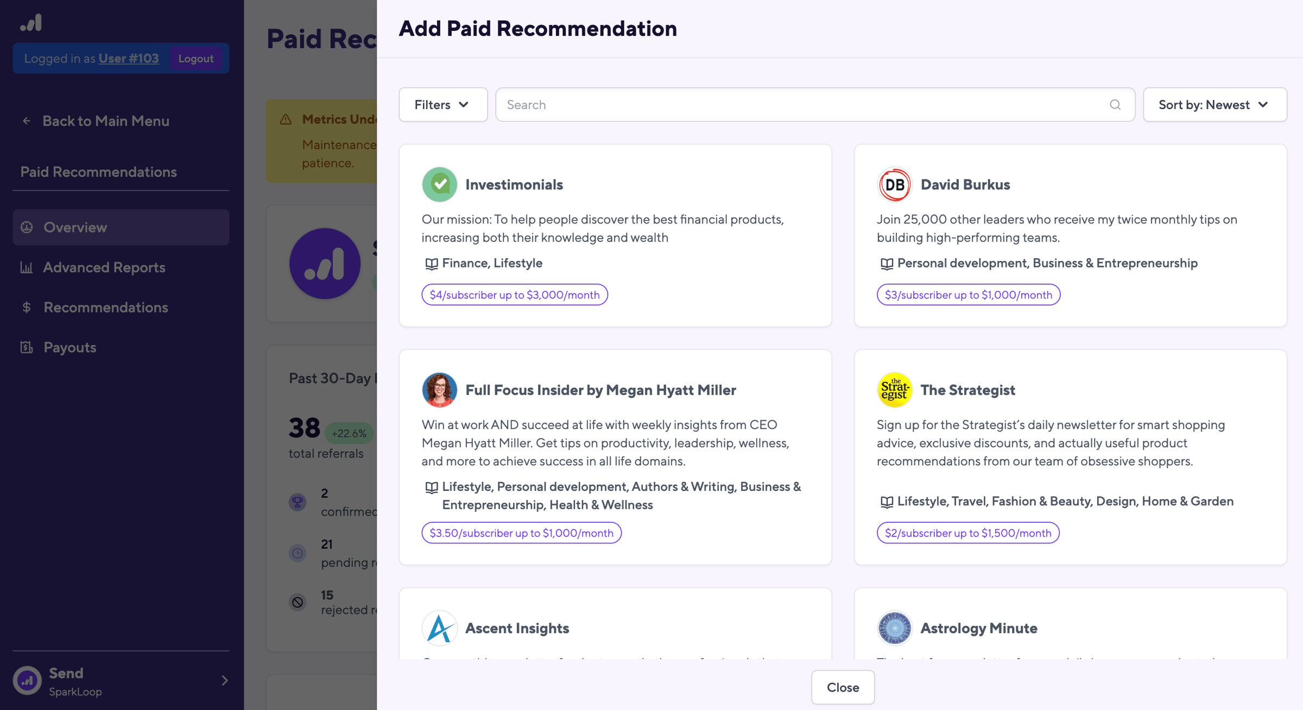
Task: Click book icon in The Strategist card
Action: 887,502
